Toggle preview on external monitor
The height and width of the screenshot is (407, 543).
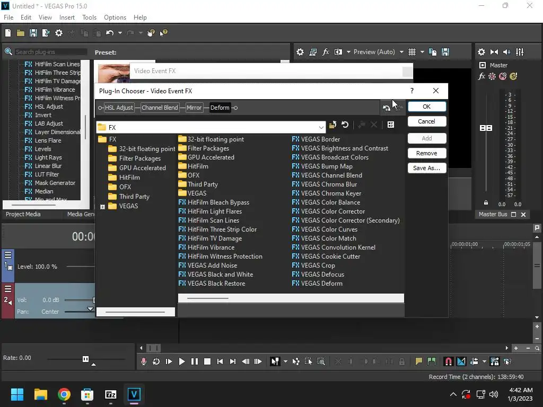point(313,52)
